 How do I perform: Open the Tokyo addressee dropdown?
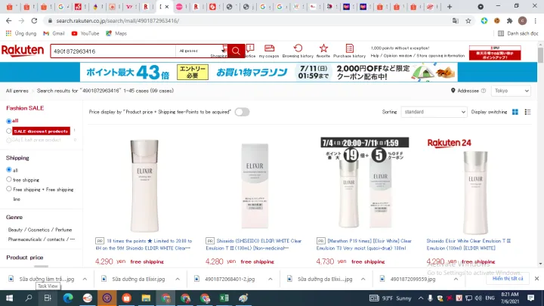510,91
